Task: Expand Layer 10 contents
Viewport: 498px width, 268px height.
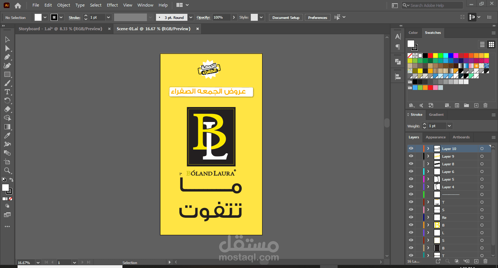Action: tap(428, 149)
